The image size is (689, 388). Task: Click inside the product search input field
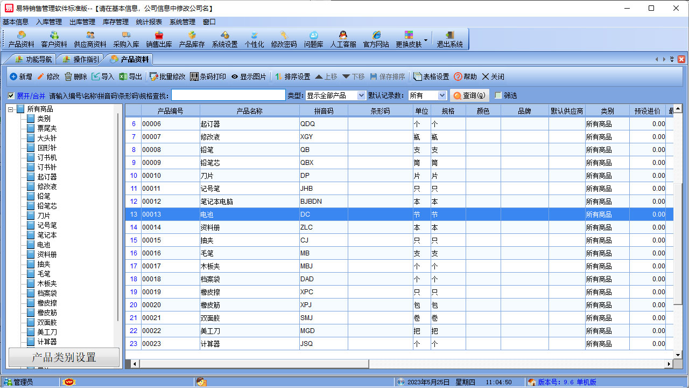click(228, 95)
